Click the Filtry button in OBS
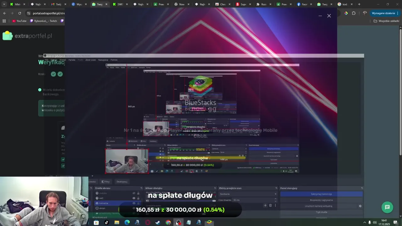 pos(106,181)
